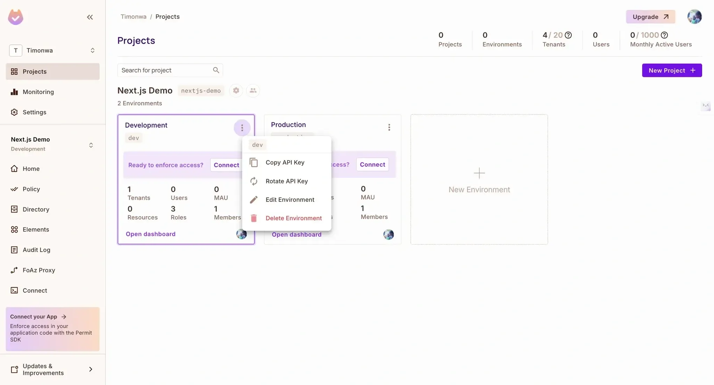Image resolution: width=714 pixels, height=385 pixels.
Task: Open Next.js Demo project members icon
Action: (x=253, y=91)
